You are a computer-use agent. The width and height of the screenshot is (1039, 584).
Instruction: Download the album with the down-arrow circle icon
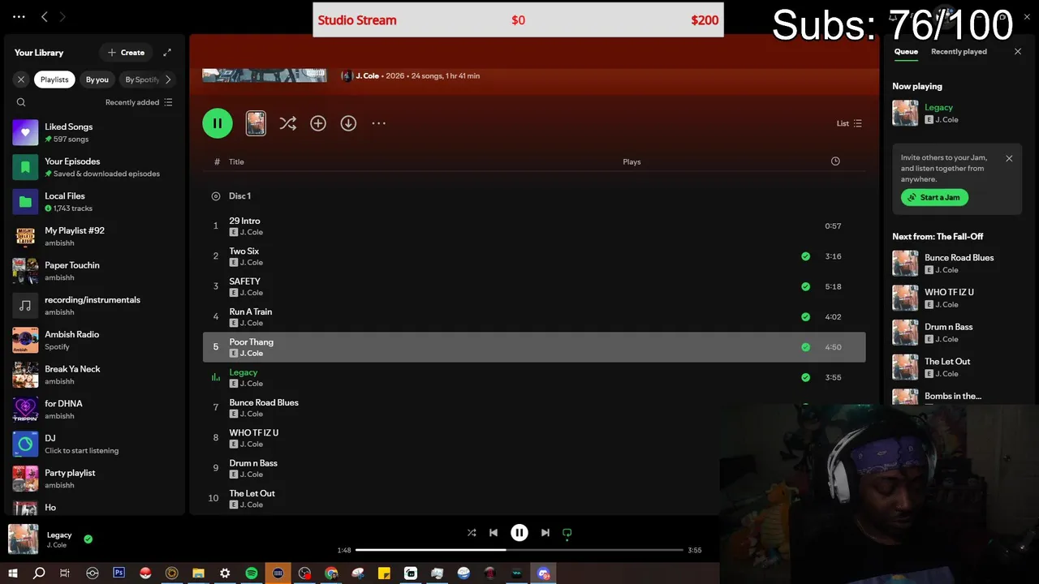tap(348, 123)
